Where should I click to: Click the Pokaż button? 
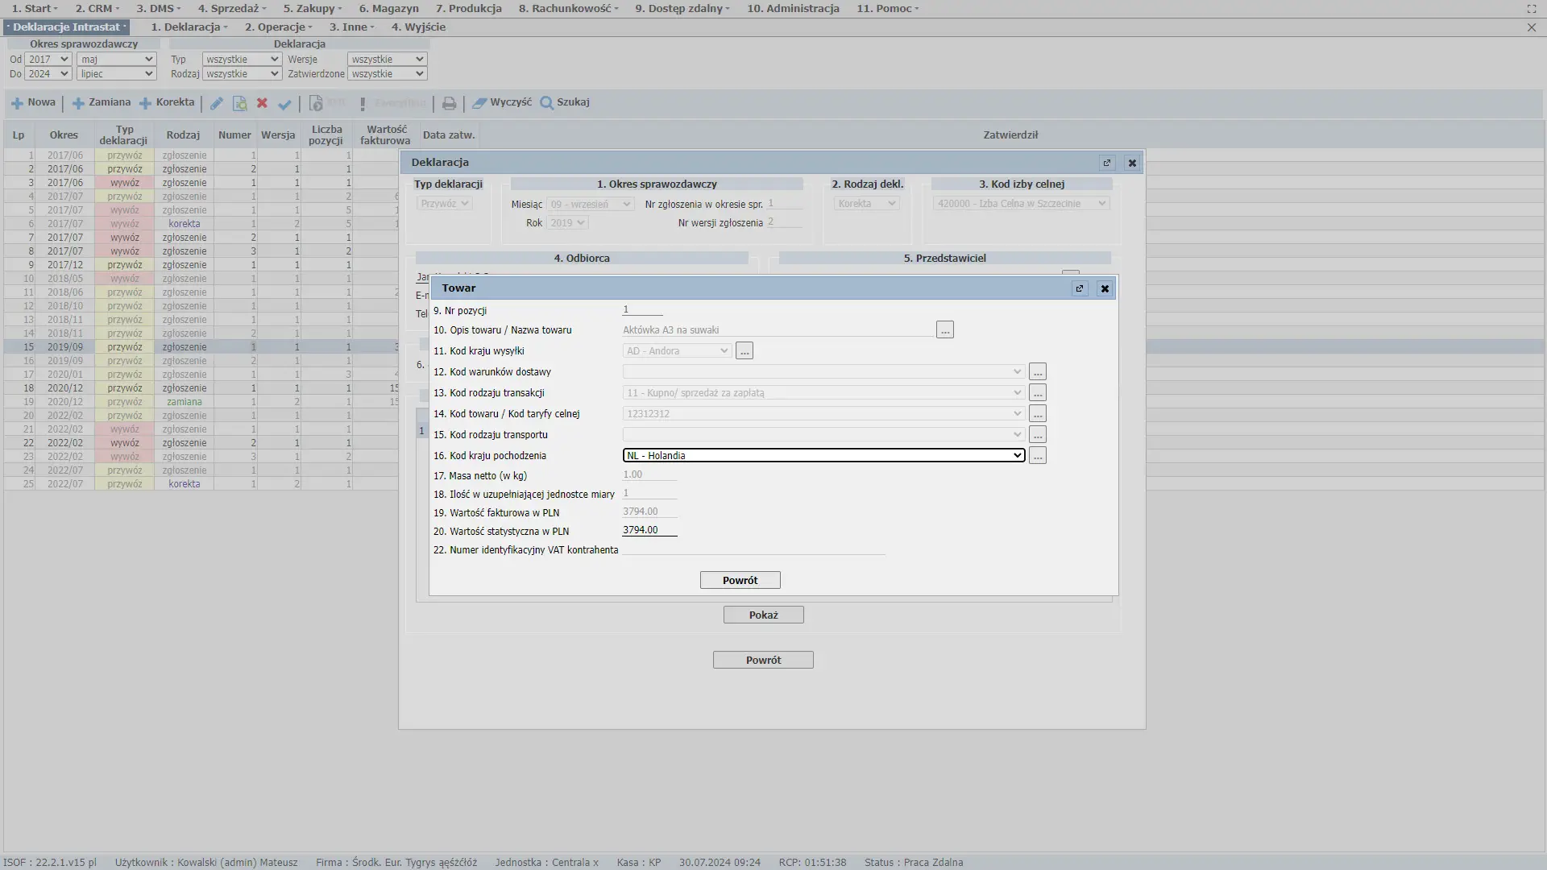click(x=763, y=615)
